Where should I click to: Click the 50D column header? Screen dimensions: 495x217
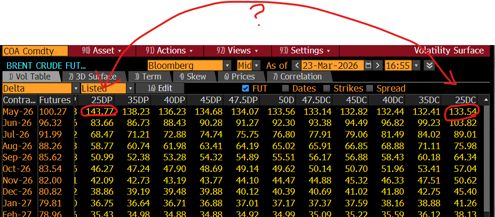[x=278, y=100]
